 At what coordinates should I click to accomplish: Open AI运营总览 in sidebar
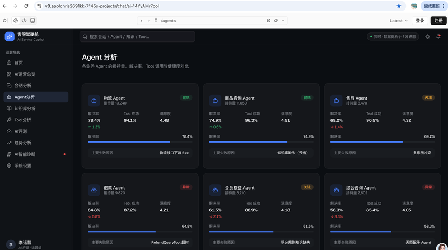[36, 74]
